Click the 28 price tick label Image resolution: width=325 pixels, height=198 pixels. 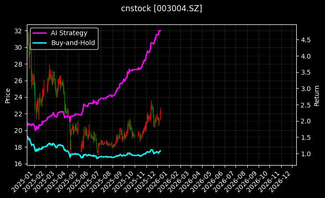tap(18, 64)
